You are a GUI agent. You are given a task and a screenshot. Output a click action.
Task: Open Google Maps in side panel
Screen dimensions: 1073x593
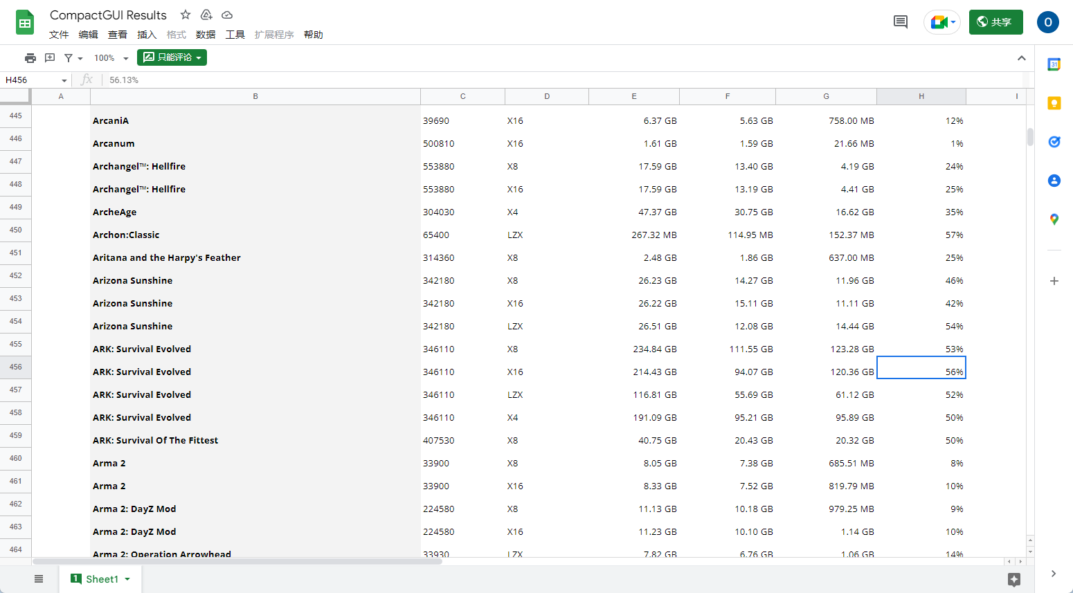point(1054,219)
